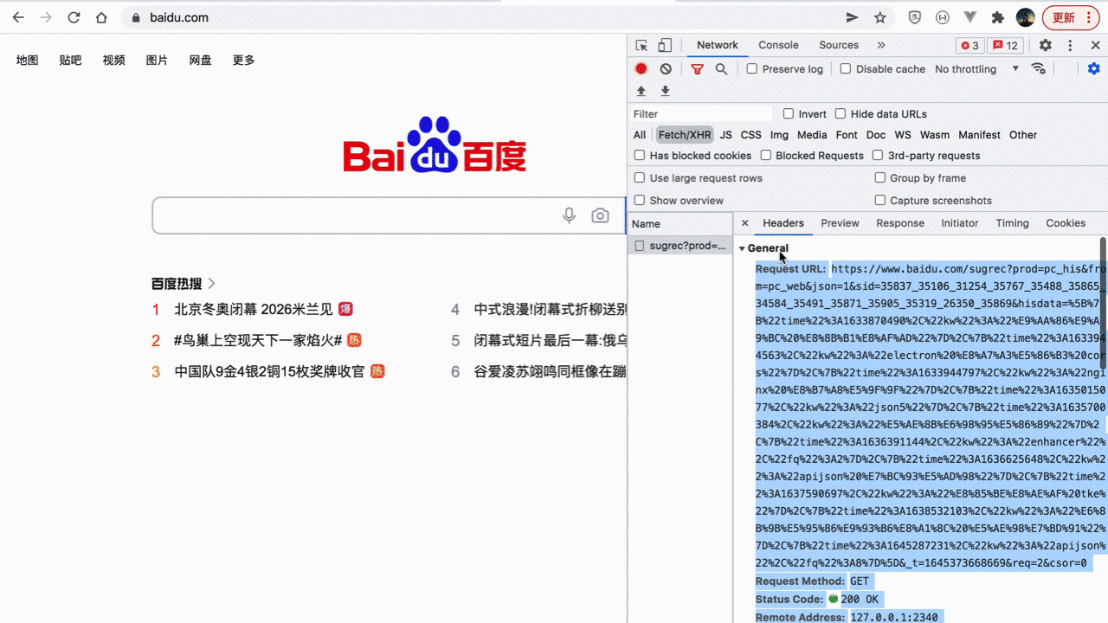Open network search with the magnifier icon
Screen dimensions: 1108x623
[x=721, y=68]
